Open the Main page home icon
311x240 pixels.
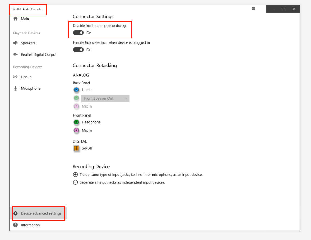point(16,19)
